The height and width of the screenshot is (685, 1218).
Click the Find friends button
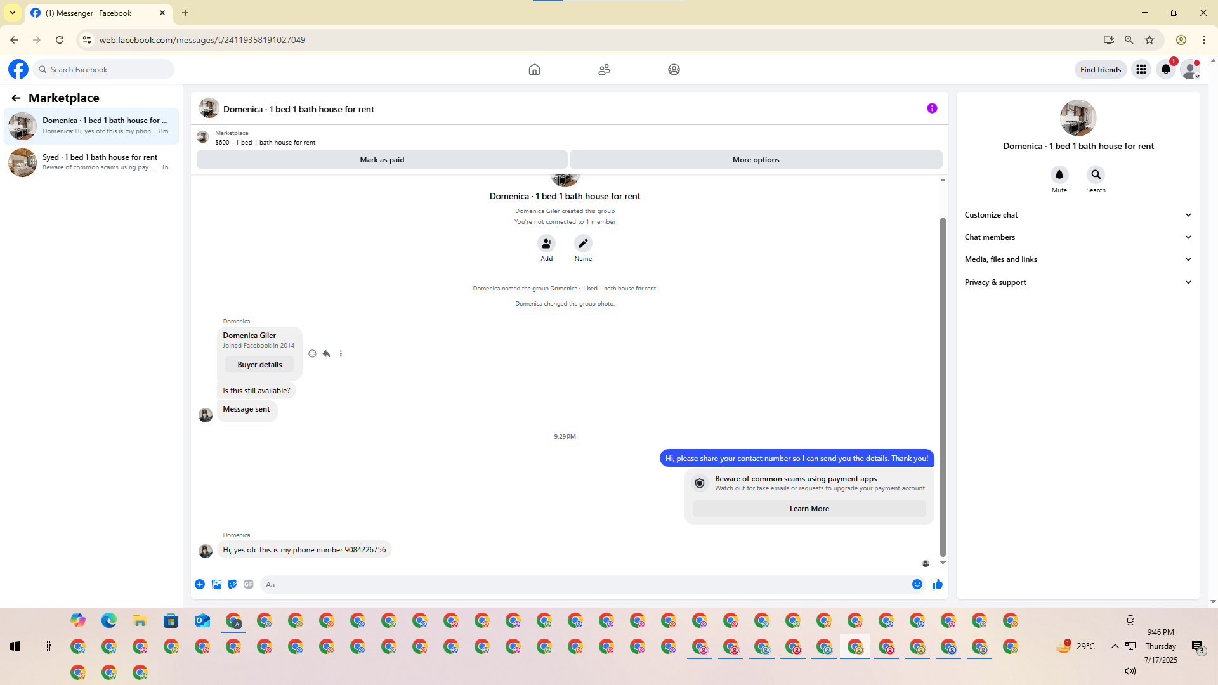[x=1101, y=70]
